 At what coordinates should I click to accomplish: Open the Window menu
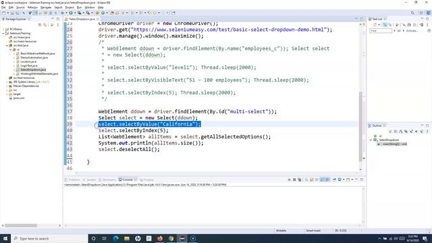click(90, 7)
